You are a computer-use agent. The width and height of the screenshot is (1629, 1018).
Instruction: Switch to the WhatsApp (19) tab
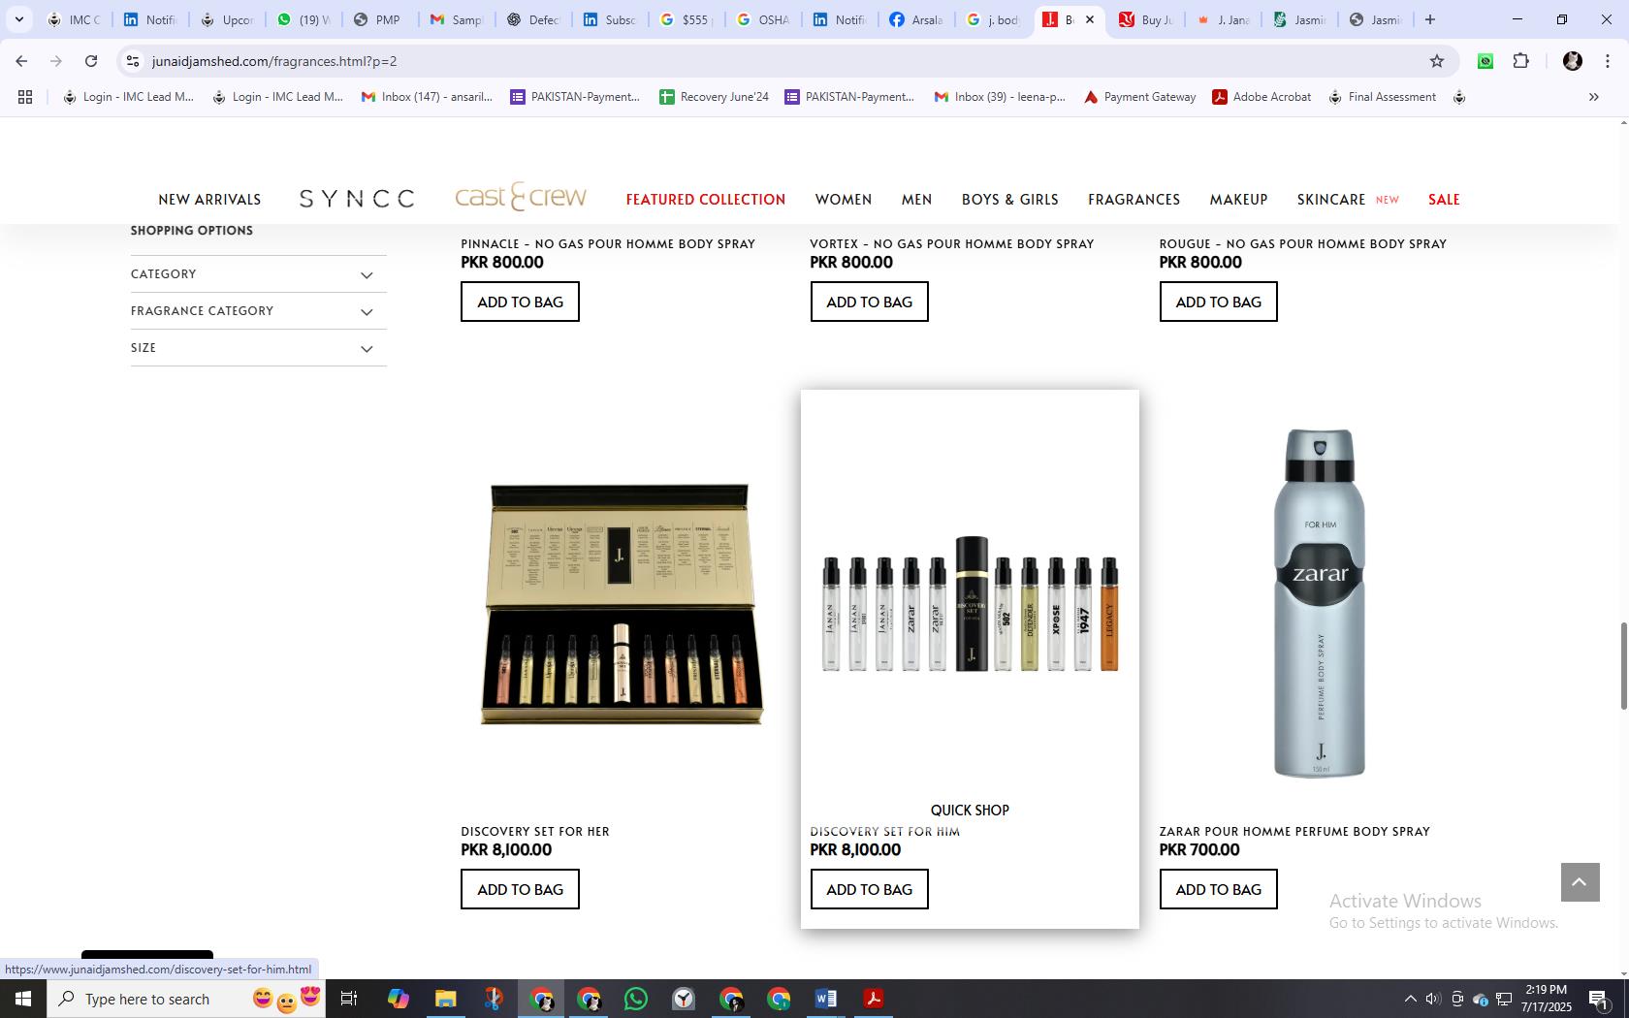click(x=303, y=19)
